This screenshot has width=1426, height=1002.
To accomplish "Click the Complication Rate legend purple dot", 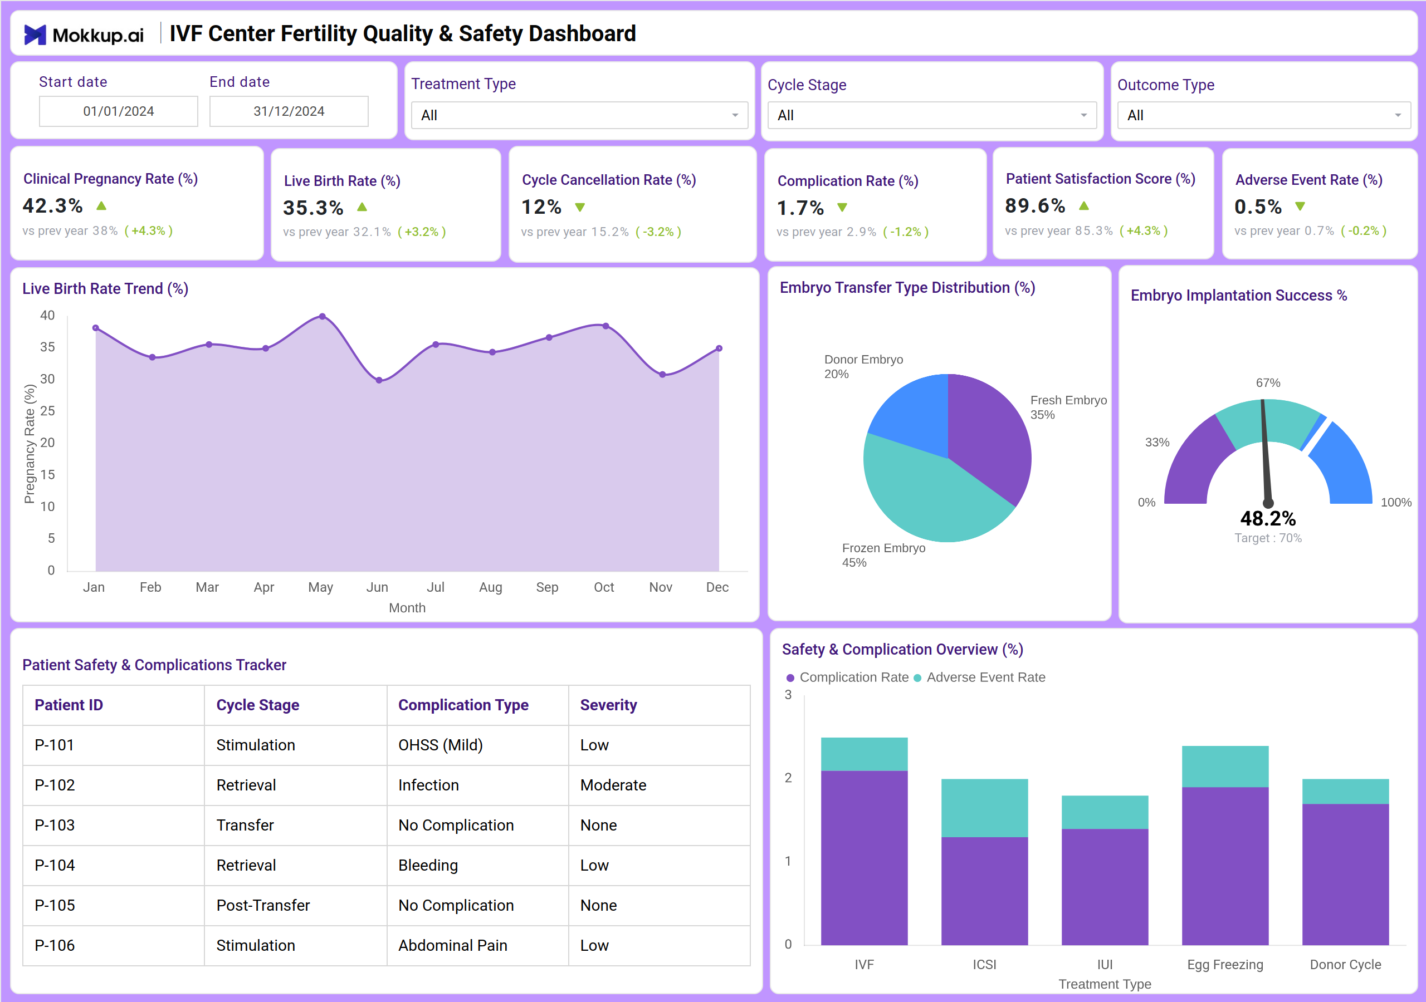I will click(790, 678).
